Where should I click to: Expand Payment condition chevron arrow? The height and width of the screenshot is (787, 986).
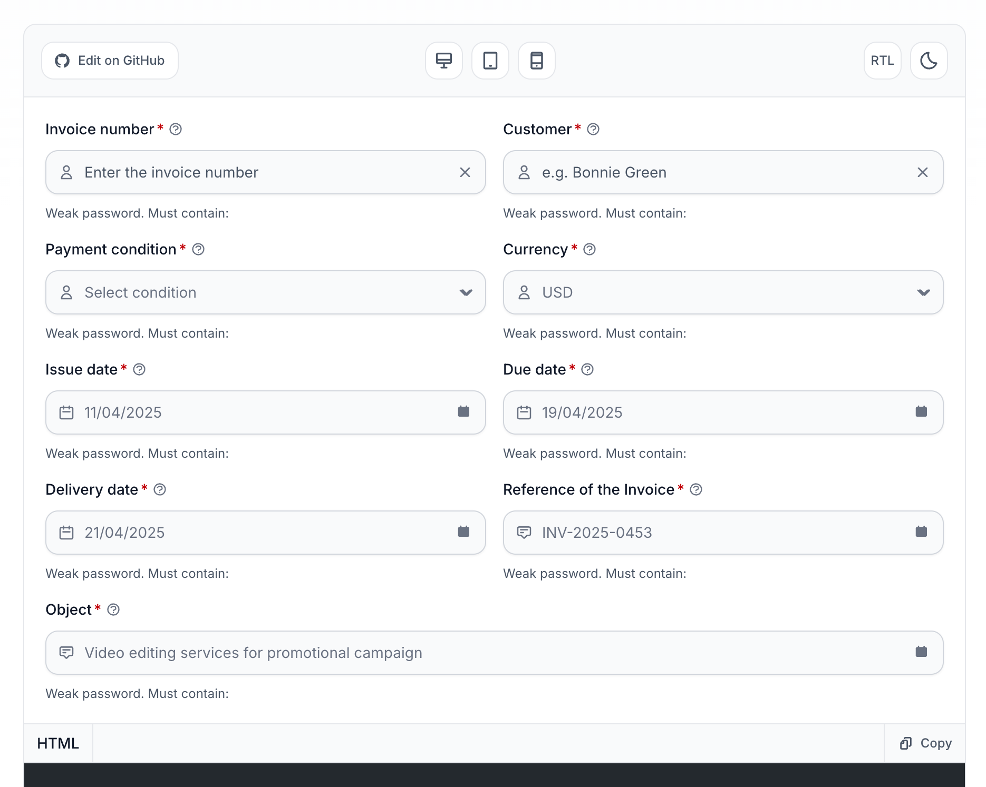click(466, 292)
